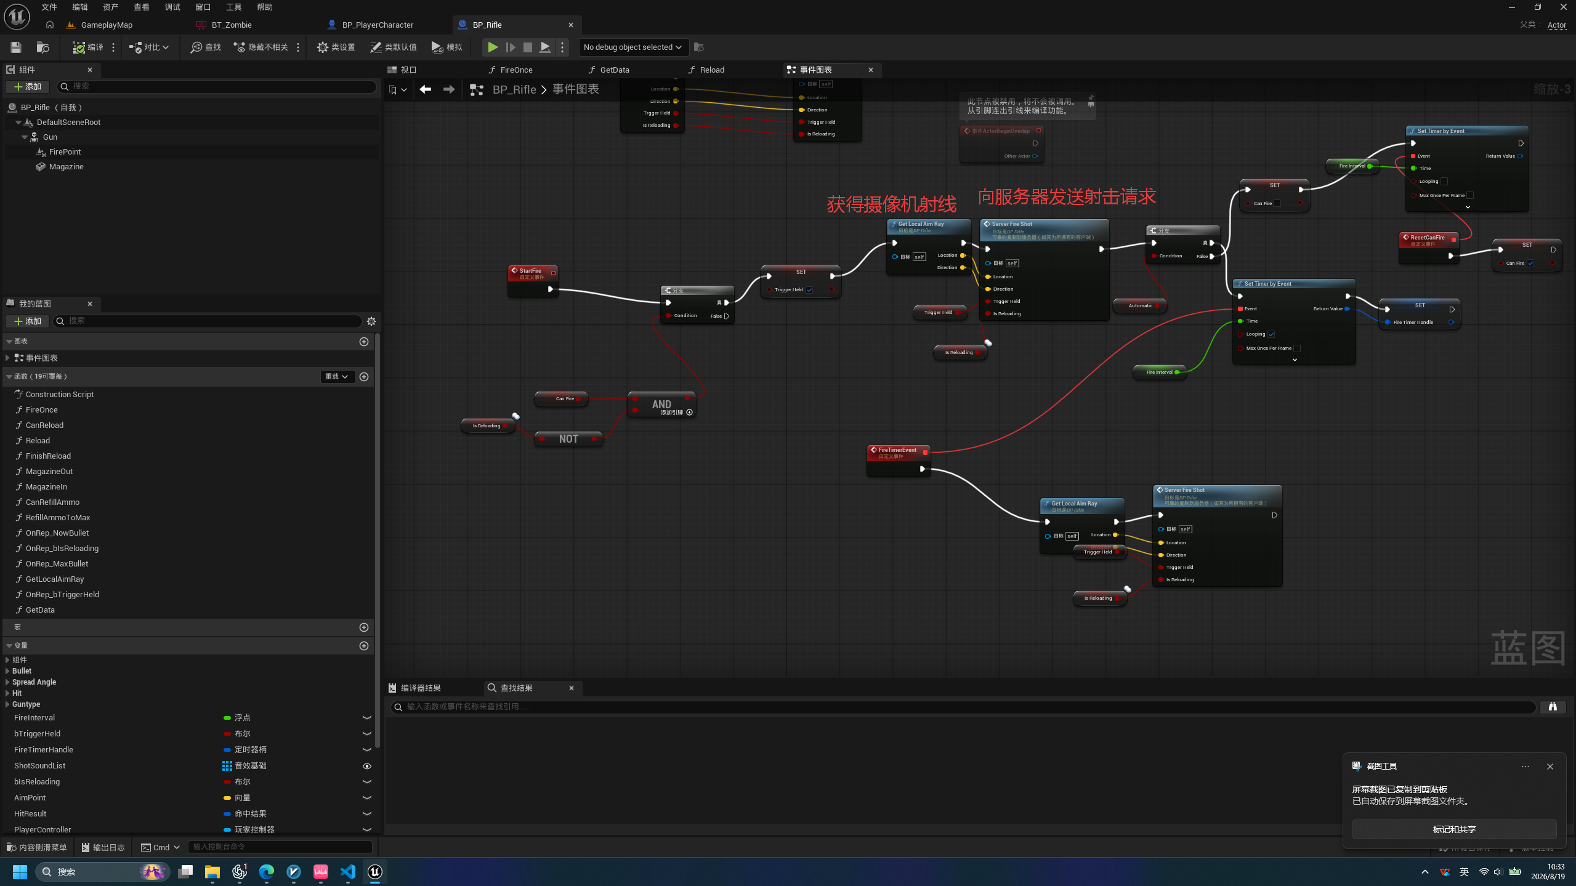1576x886 pixels.
Task: Toggle FireInterval variable visibility eye
Action: click(367, 718)
